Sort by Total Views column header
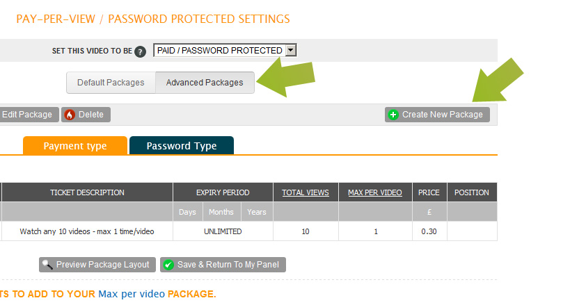570x305 pixels. [306, 192]
